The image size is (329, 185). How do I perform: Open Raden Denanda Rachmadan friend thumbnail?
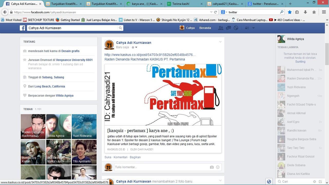point(33,127)
